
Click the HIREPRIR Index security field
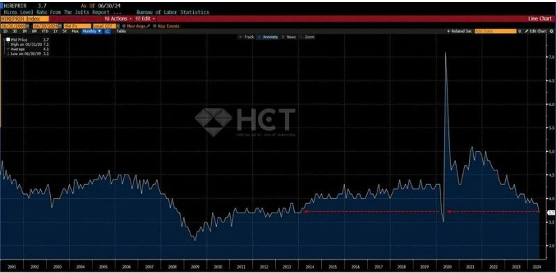pos(25,19)
